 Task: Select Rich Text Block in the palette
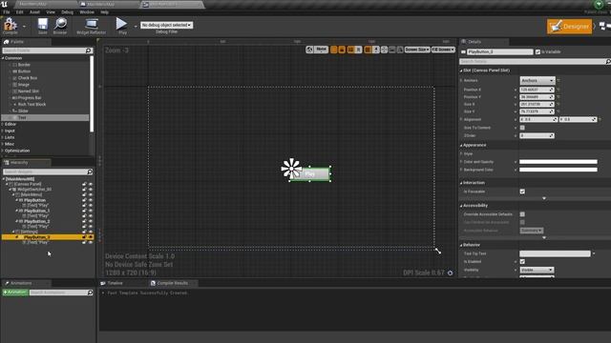click(x=32, y=104)
